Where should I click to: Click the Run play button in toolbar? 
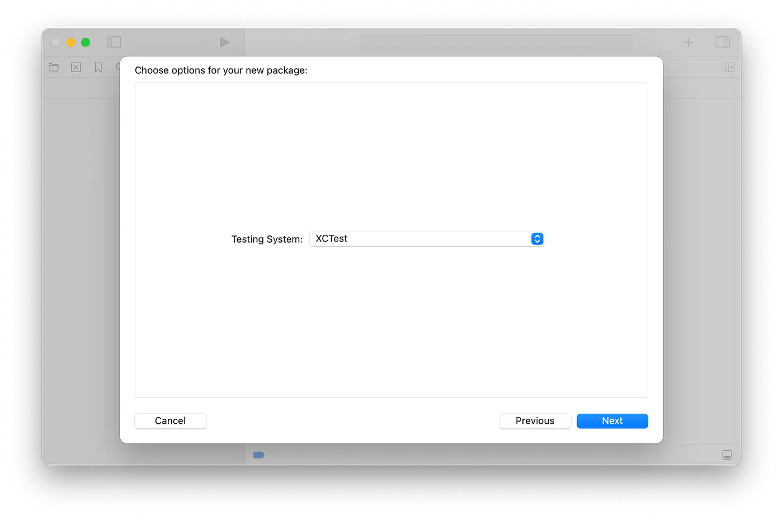click(224, 42)
